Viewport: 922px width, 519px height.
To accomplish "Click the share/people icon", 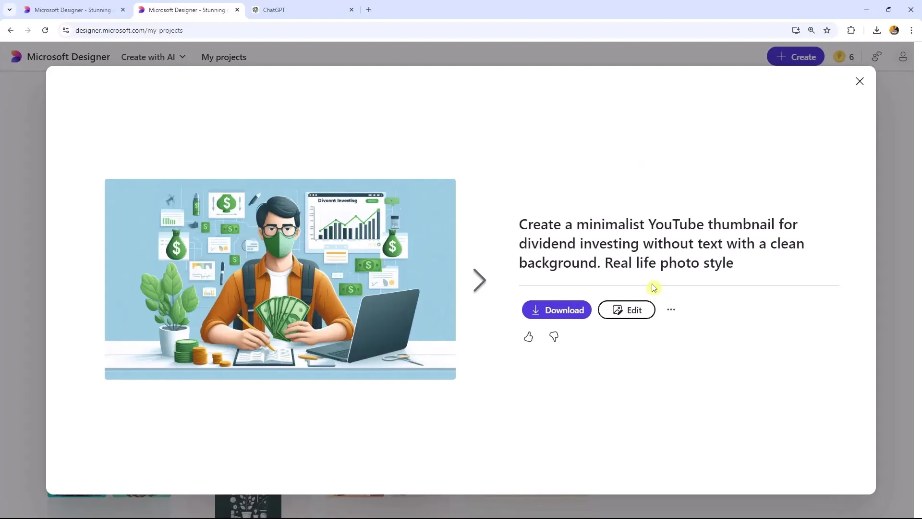I will [877, 56].
